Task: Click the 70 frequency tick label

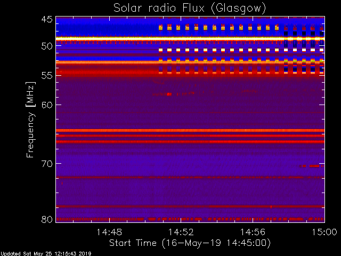Action: click(x=47, y=164)
